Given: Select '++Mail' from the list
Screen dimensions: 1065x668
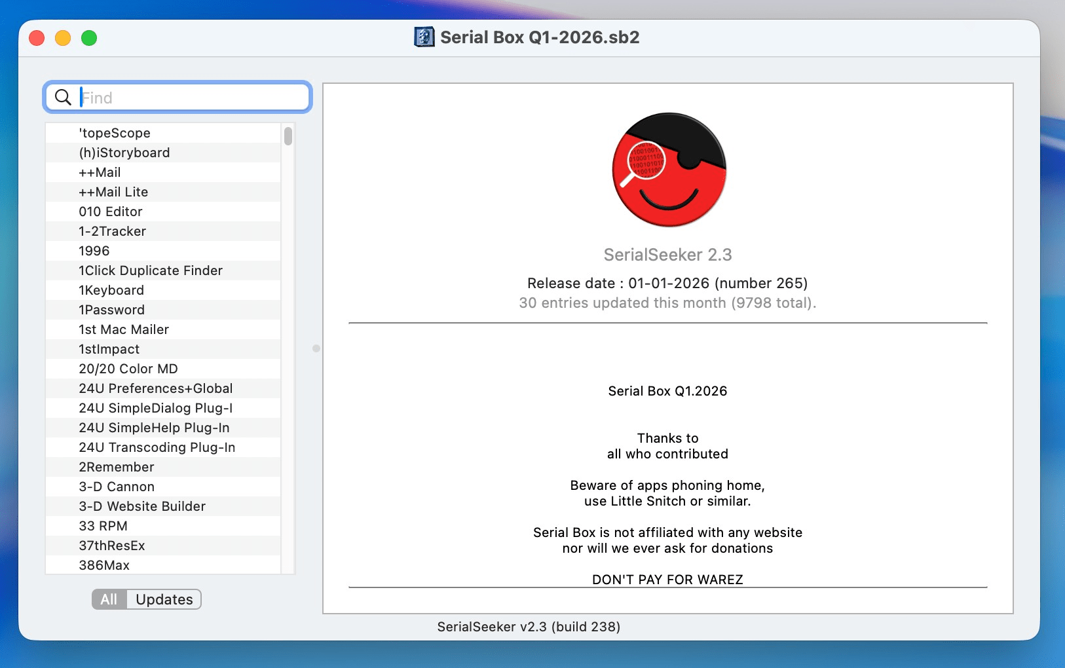Looking at the screenshot, I should click(x=100, y=172).
